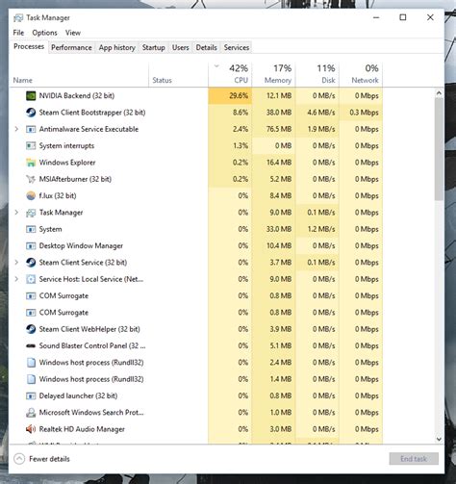
Task: Open the View menu
Action: click(73, 33)
